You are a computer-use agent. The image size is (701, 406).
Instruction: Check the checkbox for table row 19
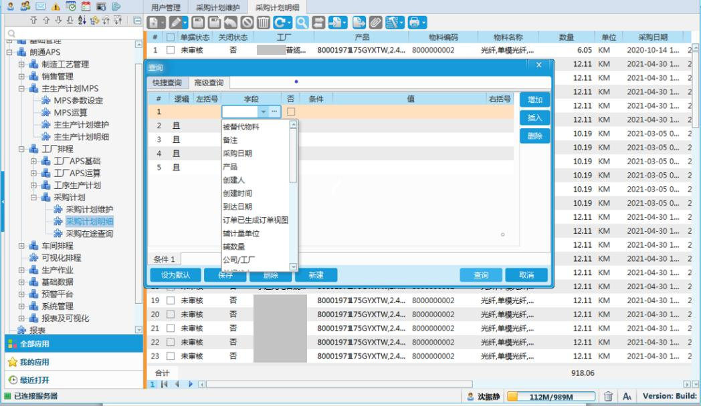(x=171, y=300)
